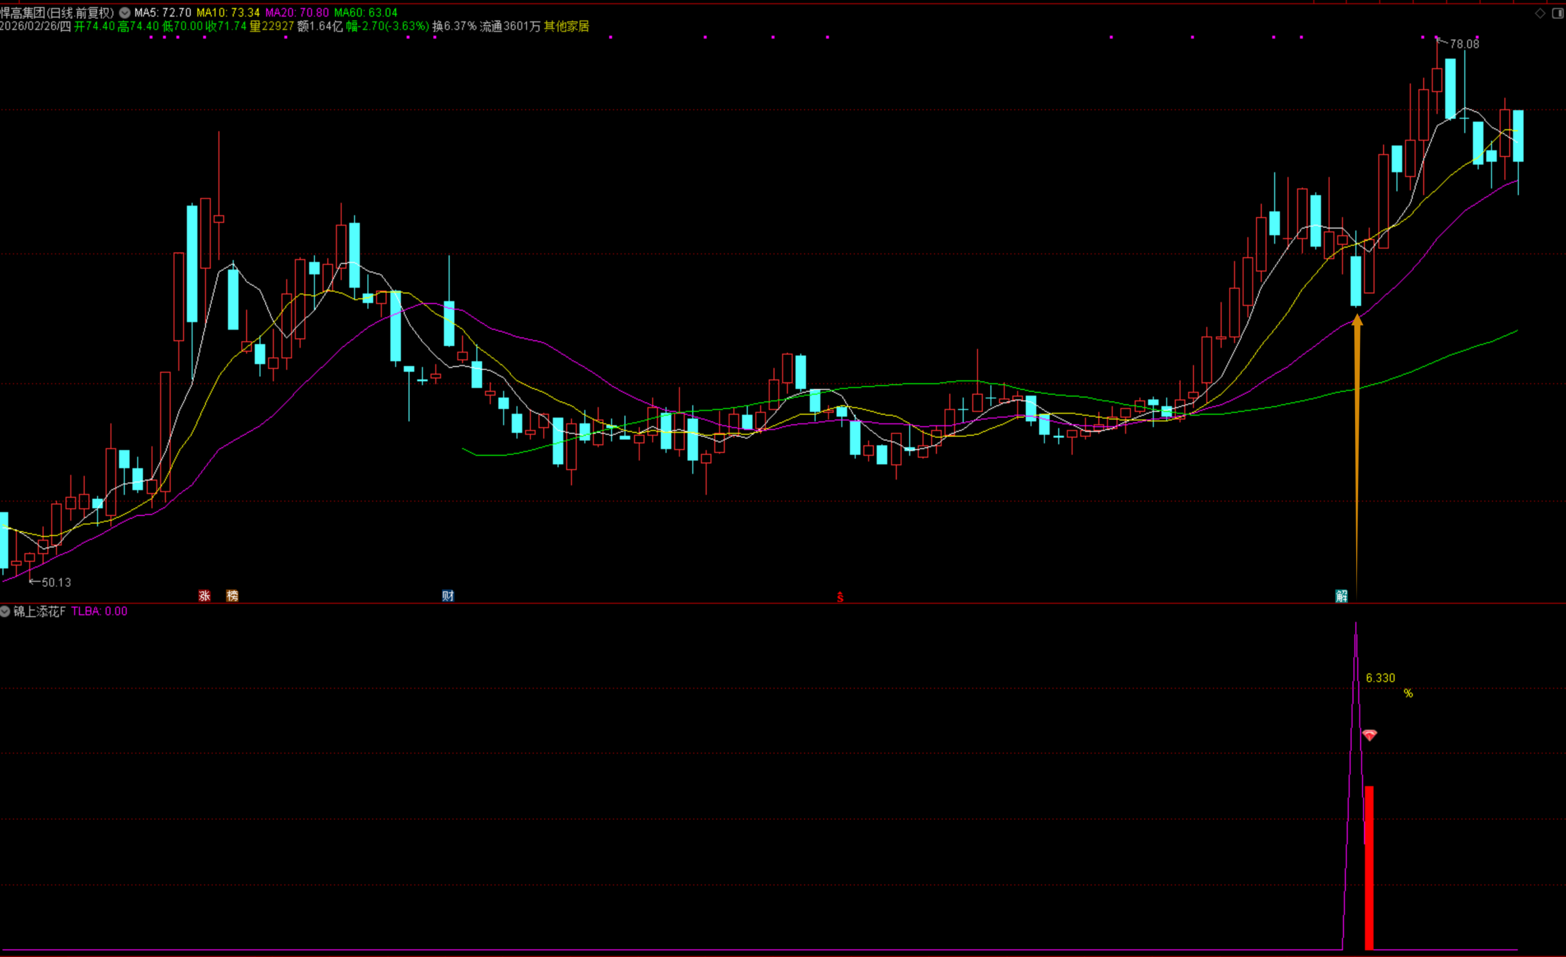The height and width of the screenshot is (957, 1566).
Task: Click the teal 解 event marker icon
Action: tap(1341, 596)
